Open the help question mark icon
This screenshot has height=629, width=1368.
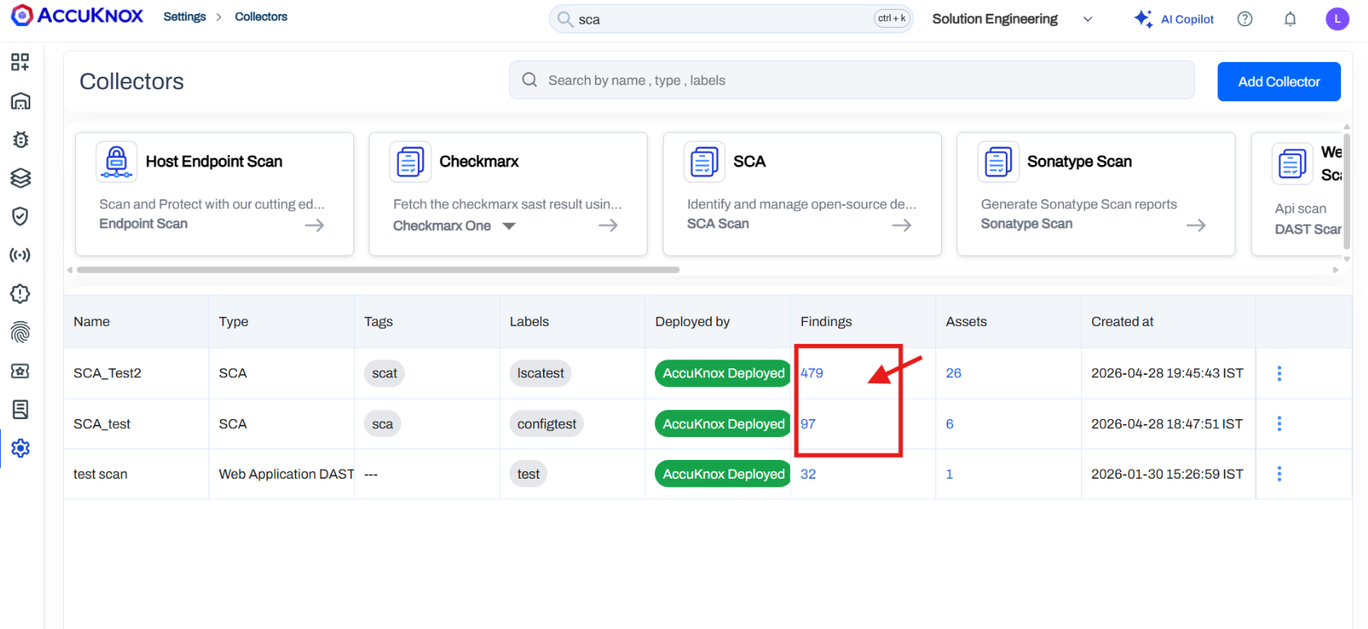coord(1245,19)
